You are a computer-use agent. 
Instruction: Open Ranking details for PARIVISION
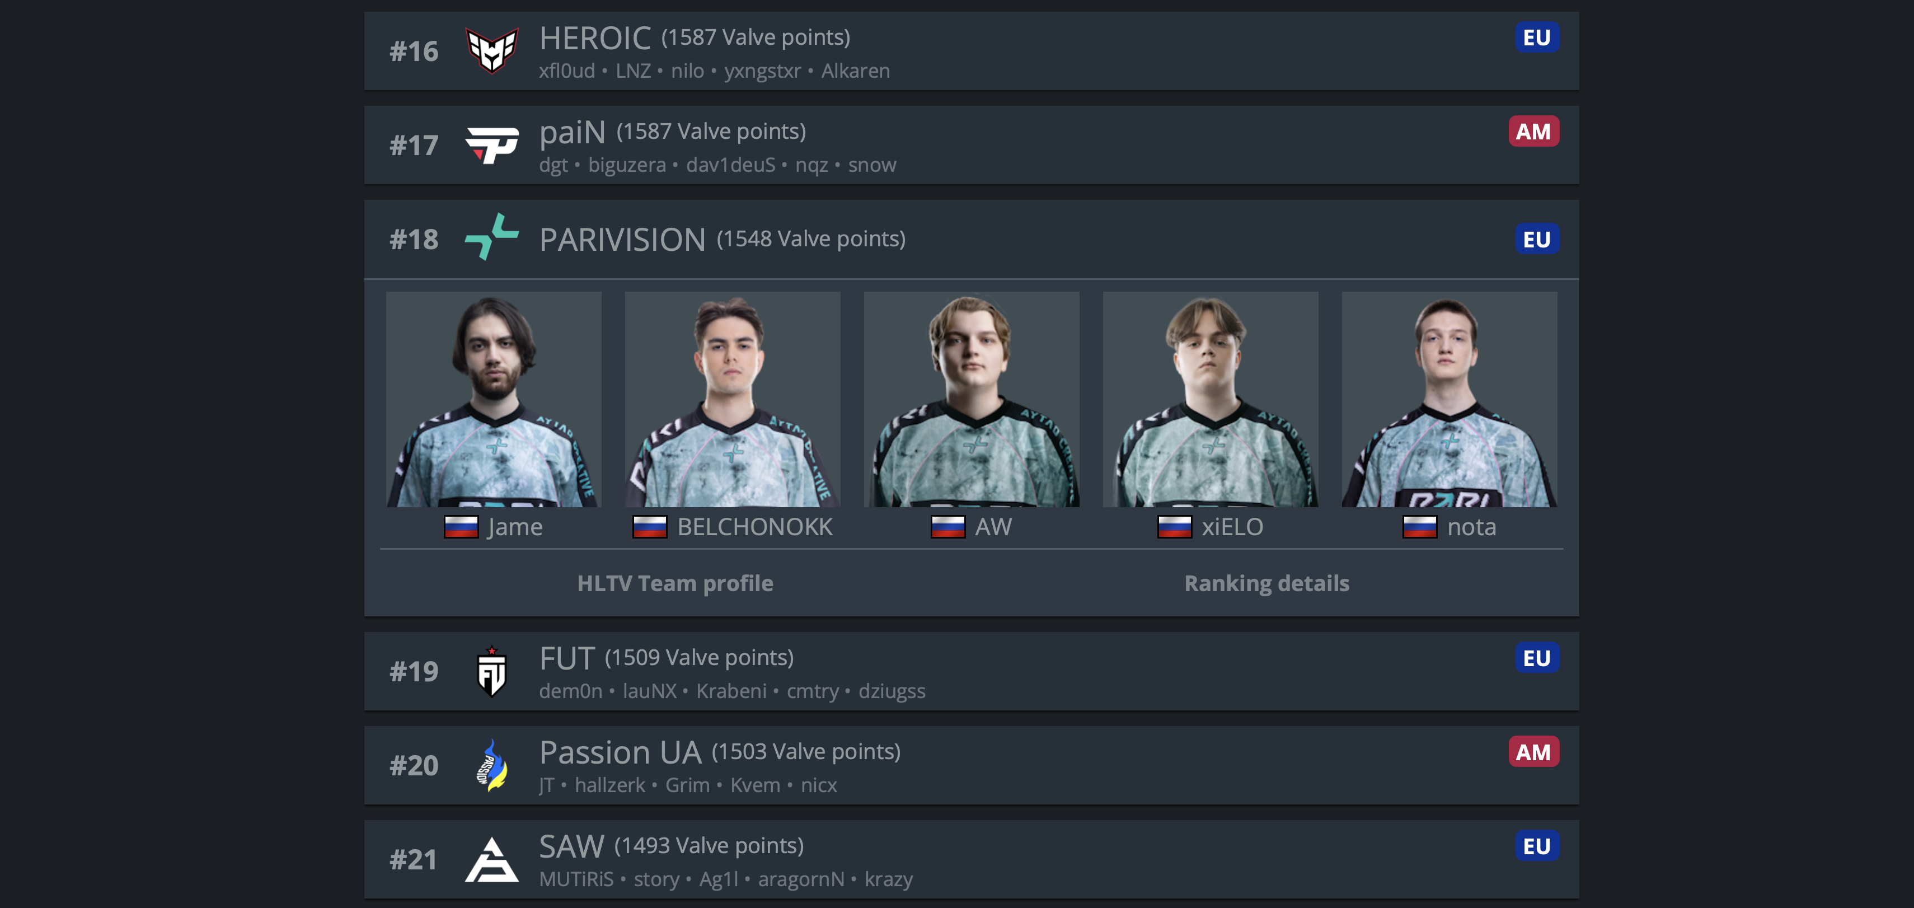pyautogui.click(x=1266, y=583)
